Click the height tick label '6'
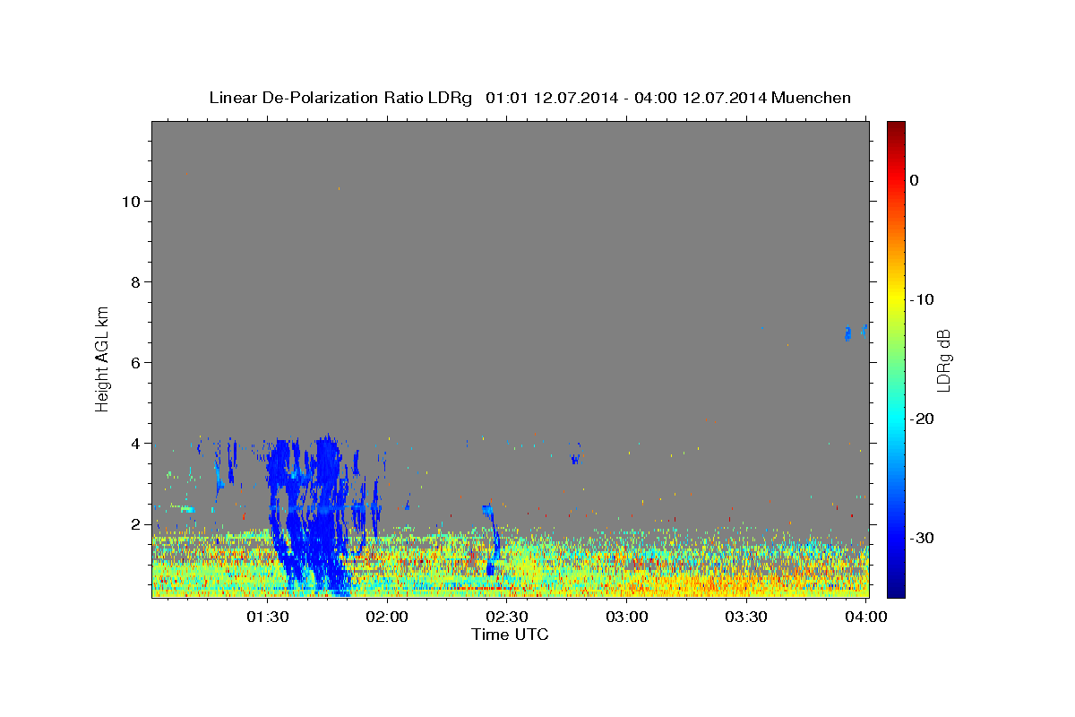 coord(135,363)
